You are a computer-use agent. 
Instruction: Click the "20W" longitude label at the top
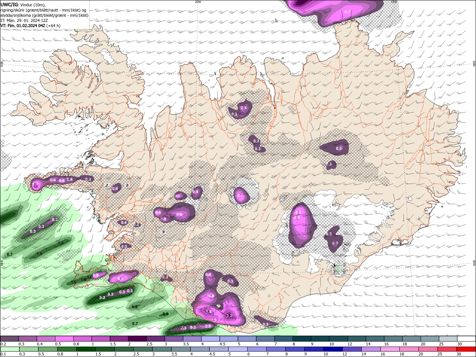(x=198, y=2)
